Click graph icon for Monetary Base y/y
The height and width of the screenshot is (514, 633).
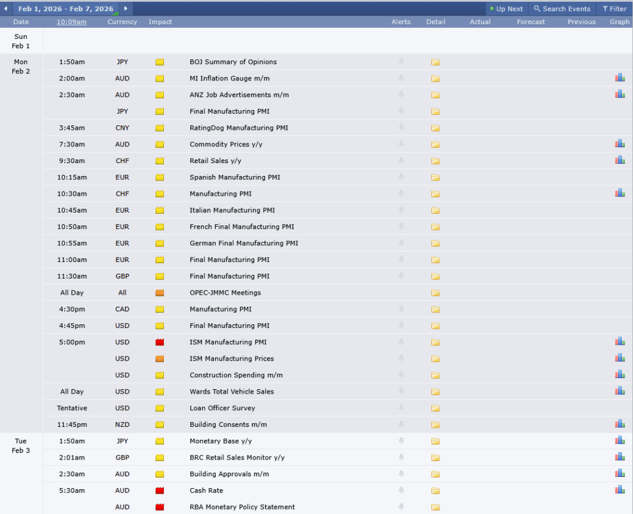619,440
